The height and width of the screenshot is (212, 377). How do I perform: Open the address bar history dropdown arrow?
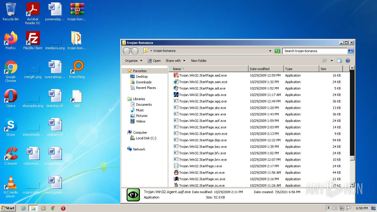(270, 51)
